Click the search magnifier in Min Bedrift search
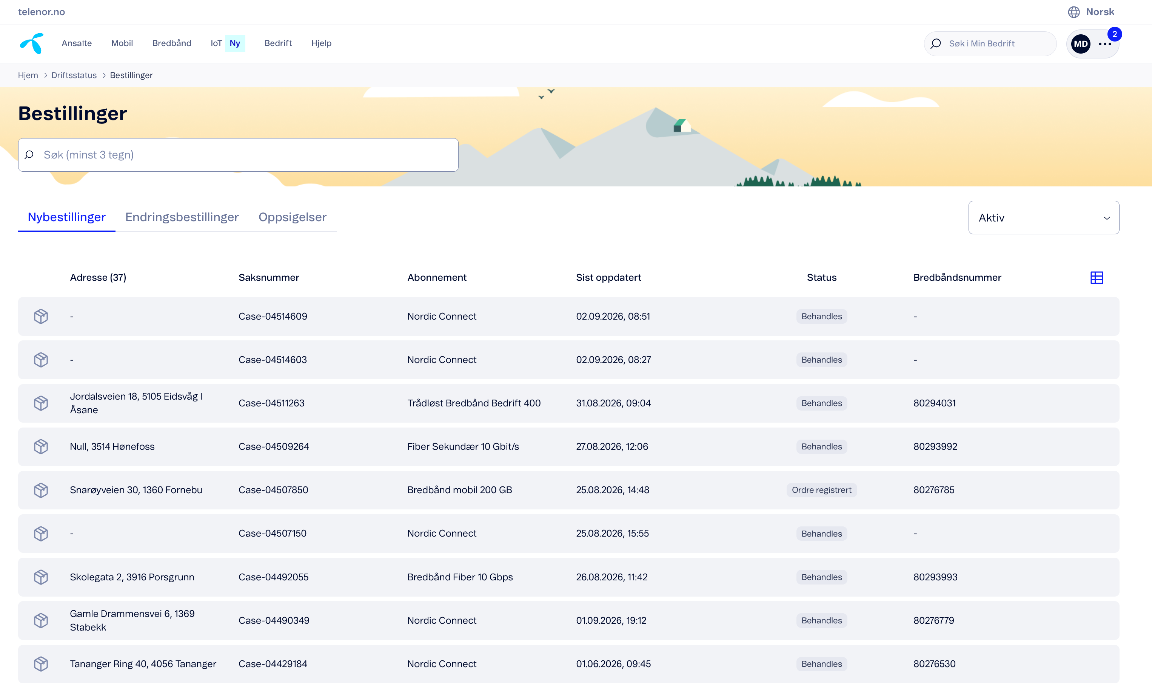The image size is (1152, 683). coord(936,44)
